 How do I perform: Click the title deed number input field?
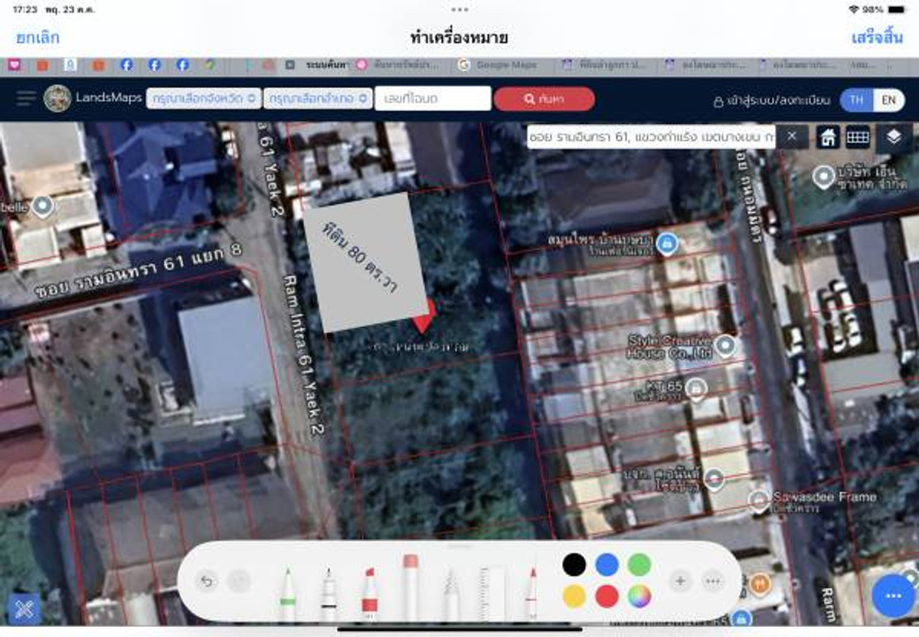coord(433,99)
